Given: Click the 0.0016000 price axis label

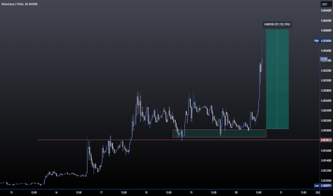Looking at the screenshot, I should tap(326, 151).
